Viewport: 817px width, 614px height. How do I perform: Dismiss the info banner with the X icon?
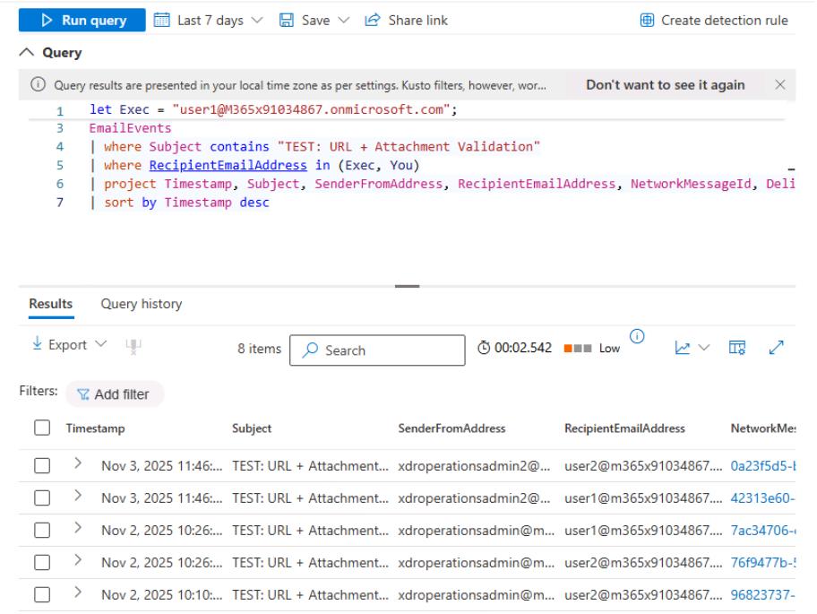tap(779, 84)
